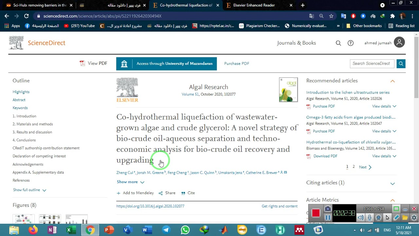Viewport: 419px width, 236px height.
Task: Toggle microphone recording in the recorder
Action: (x=370, y=218)
